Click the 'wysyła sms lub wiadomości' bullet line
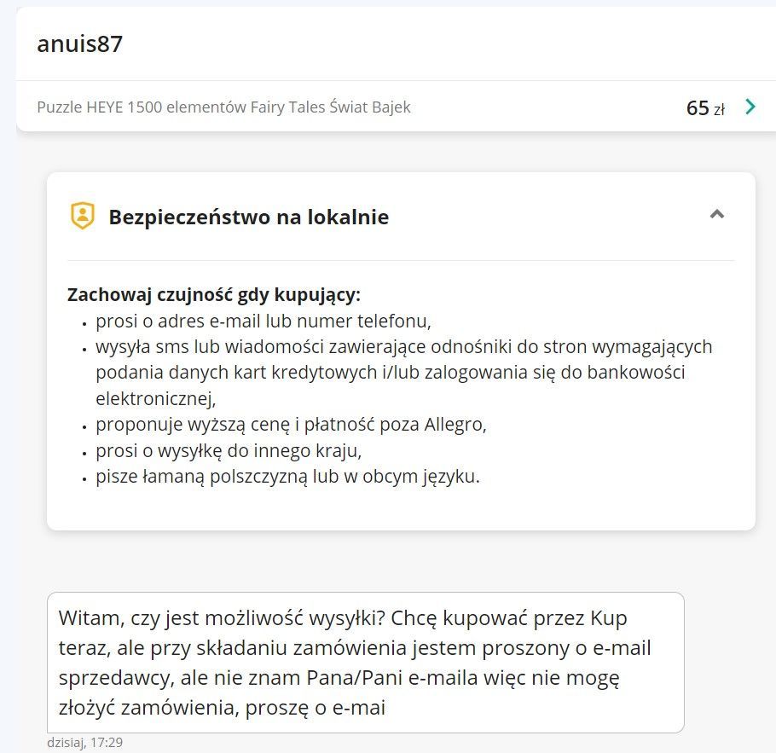 pyautogui.click(x=404, y=346)
